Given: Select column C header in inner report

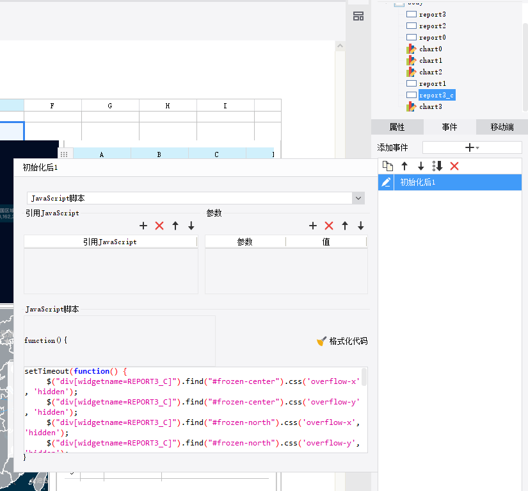Looking at the screenshot, I should point(217,154).
